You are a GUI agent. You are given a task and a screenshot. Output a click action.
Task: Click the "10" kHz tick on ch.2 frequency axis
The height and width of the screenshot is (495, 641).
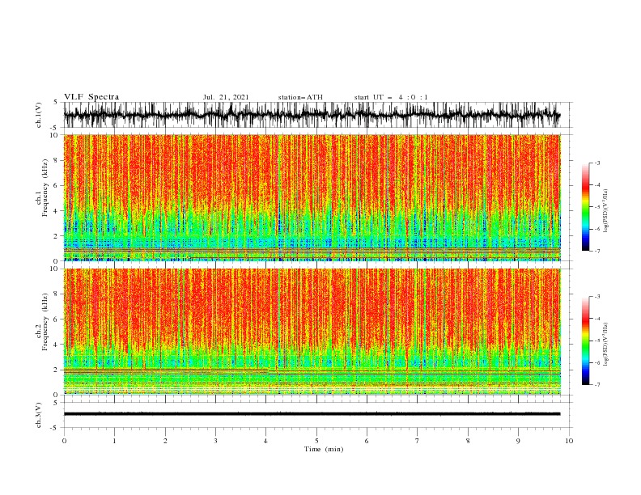pos(54,269)
